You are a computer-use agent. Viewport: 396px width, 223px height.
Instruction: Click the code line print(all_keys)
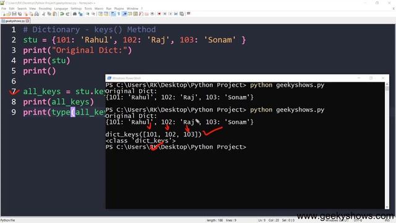(x=58, y=102)
